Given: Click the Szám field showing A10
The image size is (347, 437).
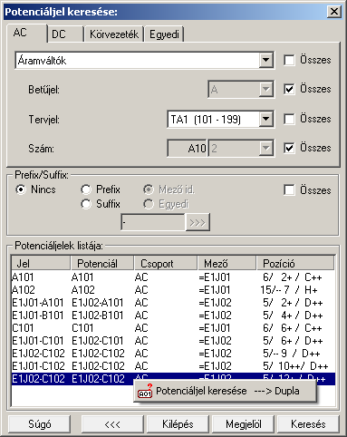Looking at the screenshot, I should tap(188, 148).
